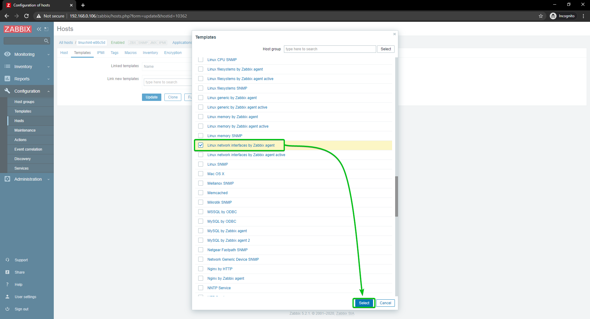Check the Mac OS X template
The image size is (590, 319).
click(201, 174)
